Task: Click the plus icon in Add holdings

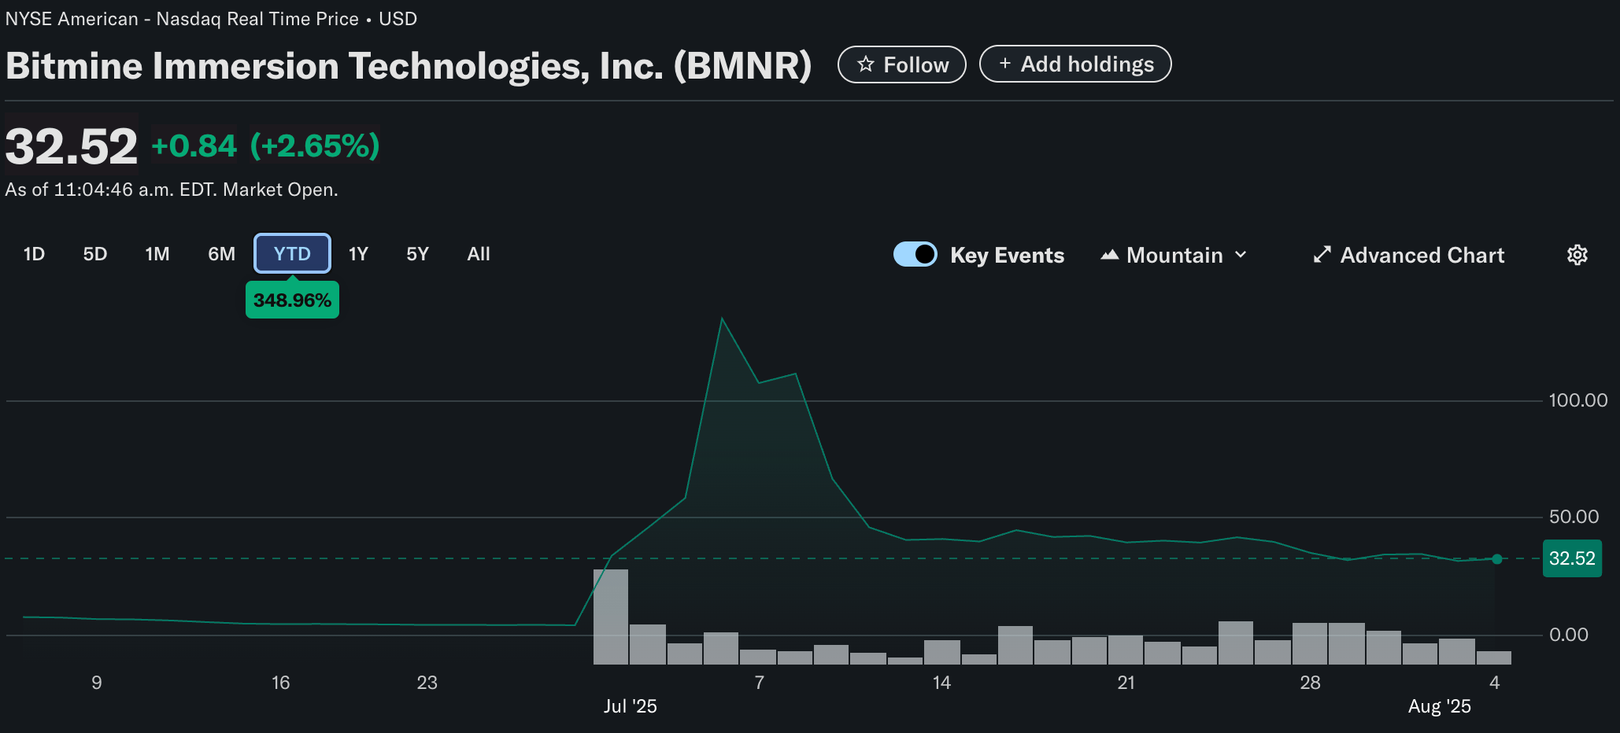Action: 1005,64
